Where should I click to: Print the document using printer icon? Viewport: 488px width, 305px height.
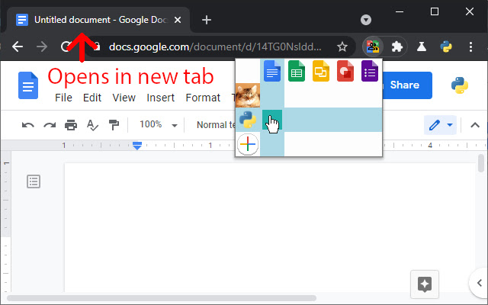(x=71, y=125)
